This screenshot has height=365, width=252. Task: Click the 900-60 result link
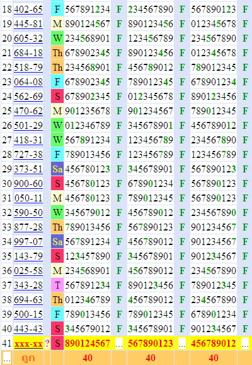click(x=28, y=184)
